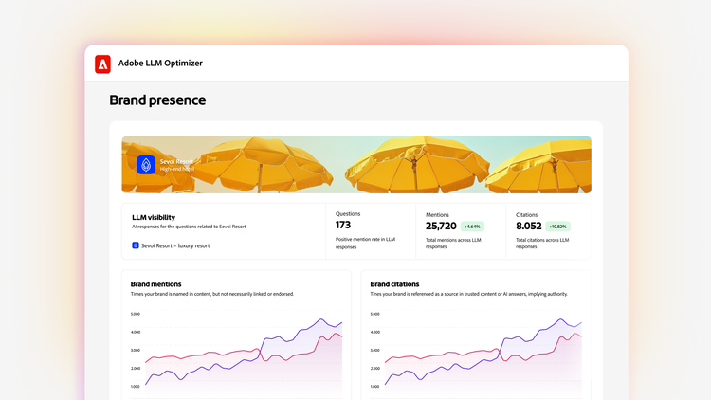The image size is (711, 400).
Task: Open the Citations total 8.052
Action: [x=528, y=227]
